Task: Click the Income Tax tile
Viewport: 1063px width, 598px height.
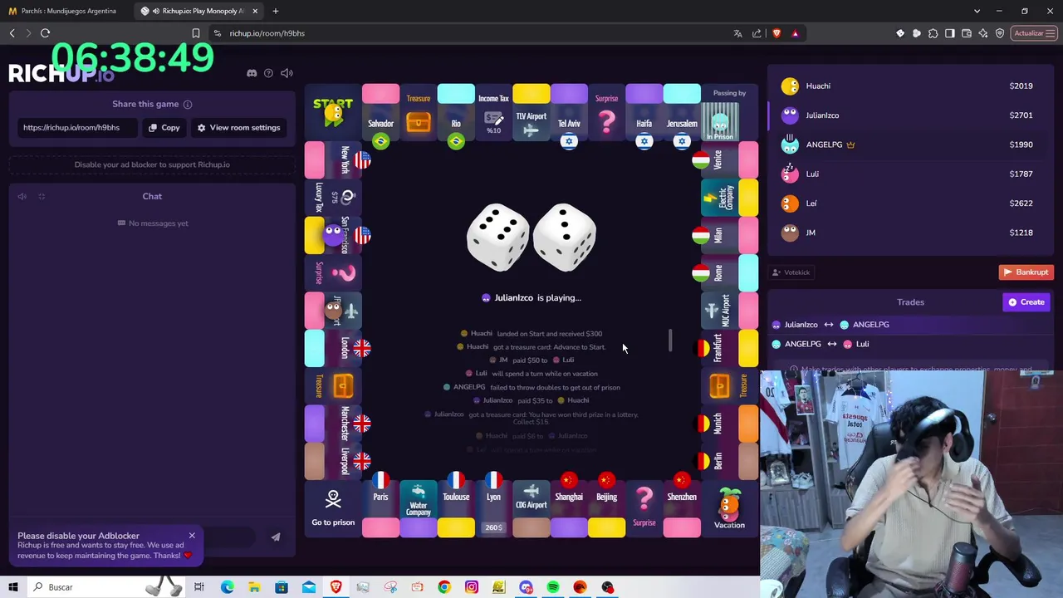Action: click(493, 112)
